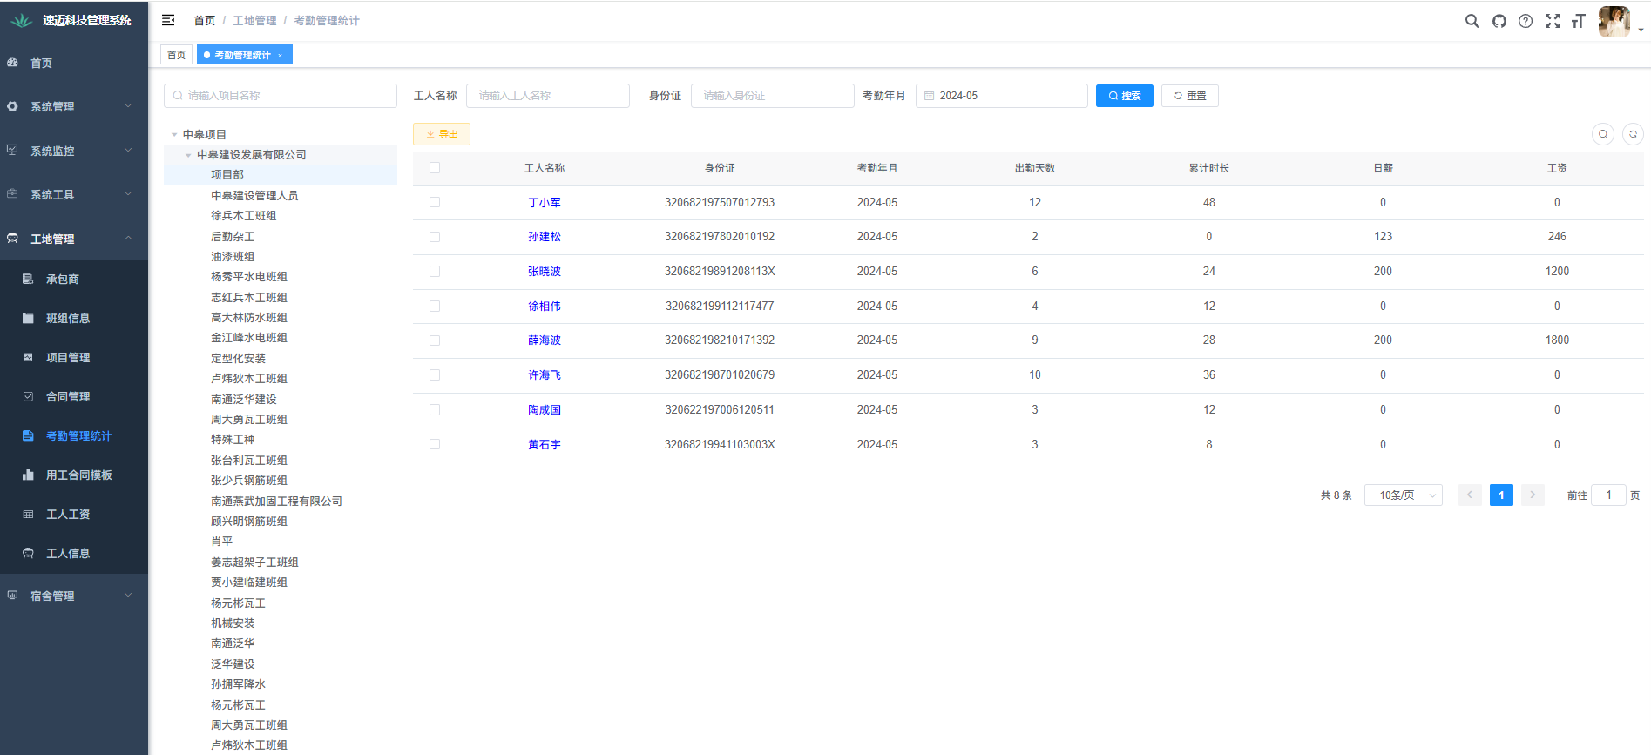Open the font size setting icon
This screenshot has width=1651, height=755.
[1578, 21]
